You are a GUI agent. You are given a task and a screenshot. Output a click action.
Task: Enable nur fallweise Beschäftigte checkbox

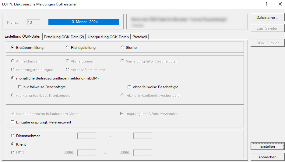coord(20,87)
